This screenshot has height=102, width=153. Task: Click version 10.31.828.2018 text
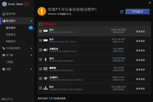tap(119, 87)
